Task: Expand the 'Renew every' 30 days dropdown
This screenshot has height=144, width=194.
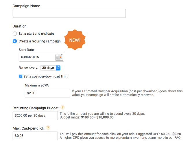Action: coord(51,68)
